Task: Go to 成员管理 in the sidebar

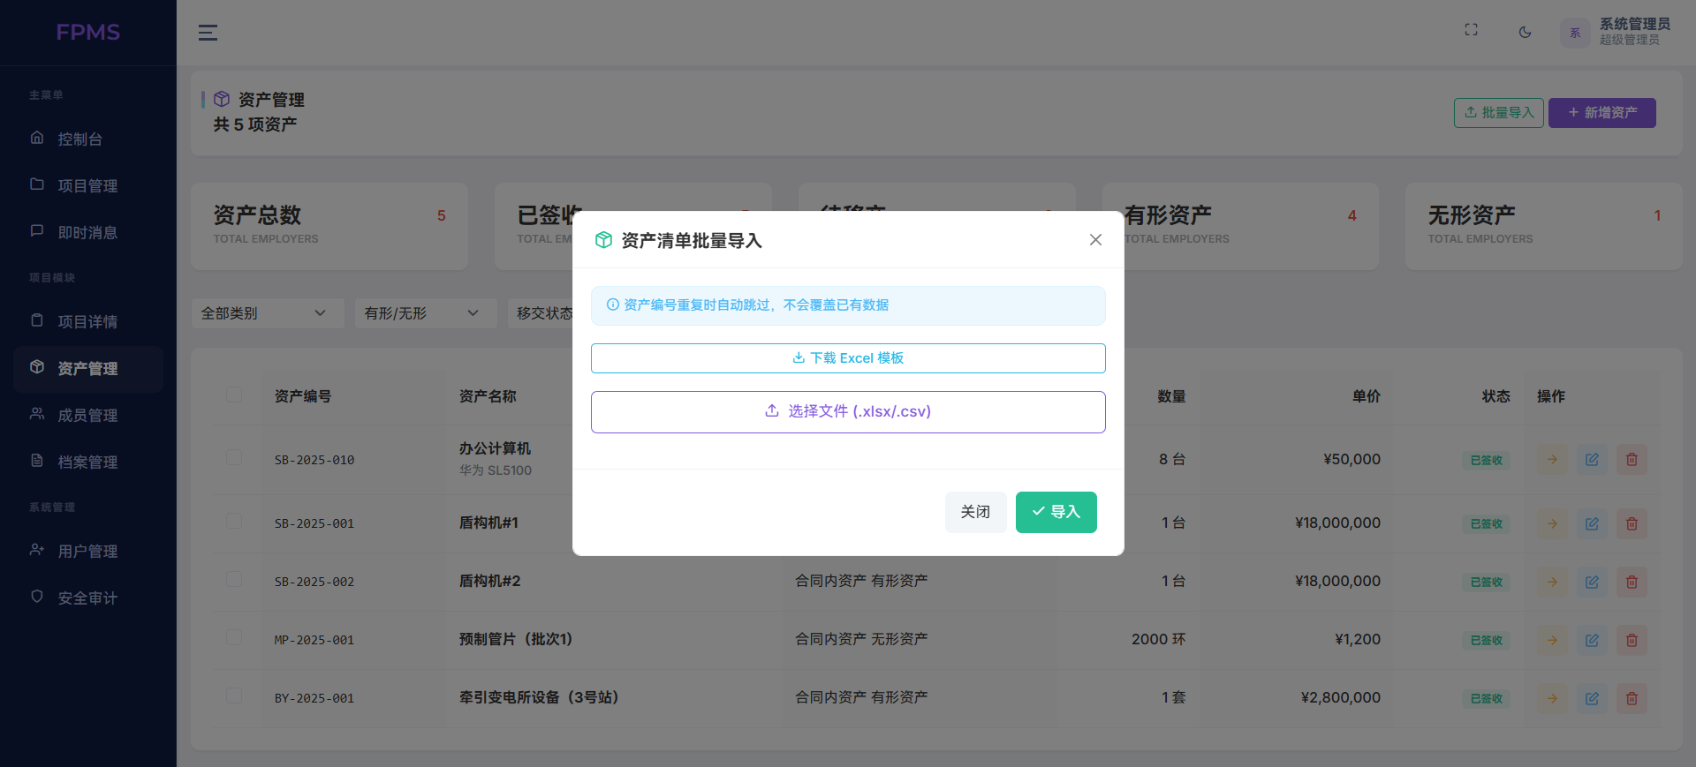Action: pyautogui.click(x=87, y=415)
